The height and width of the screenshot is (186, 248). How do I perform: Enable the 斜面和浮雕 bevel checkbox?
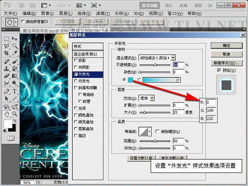[76, 88]
